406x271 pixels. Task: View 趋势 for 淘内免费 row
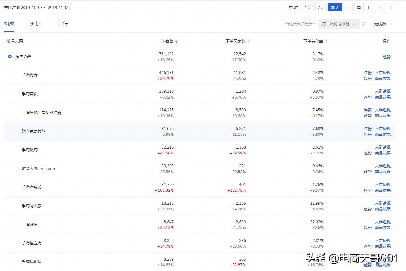pos(386,57)
